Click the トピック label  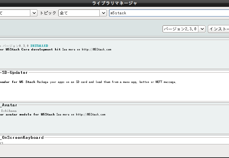tap(48, 13)
